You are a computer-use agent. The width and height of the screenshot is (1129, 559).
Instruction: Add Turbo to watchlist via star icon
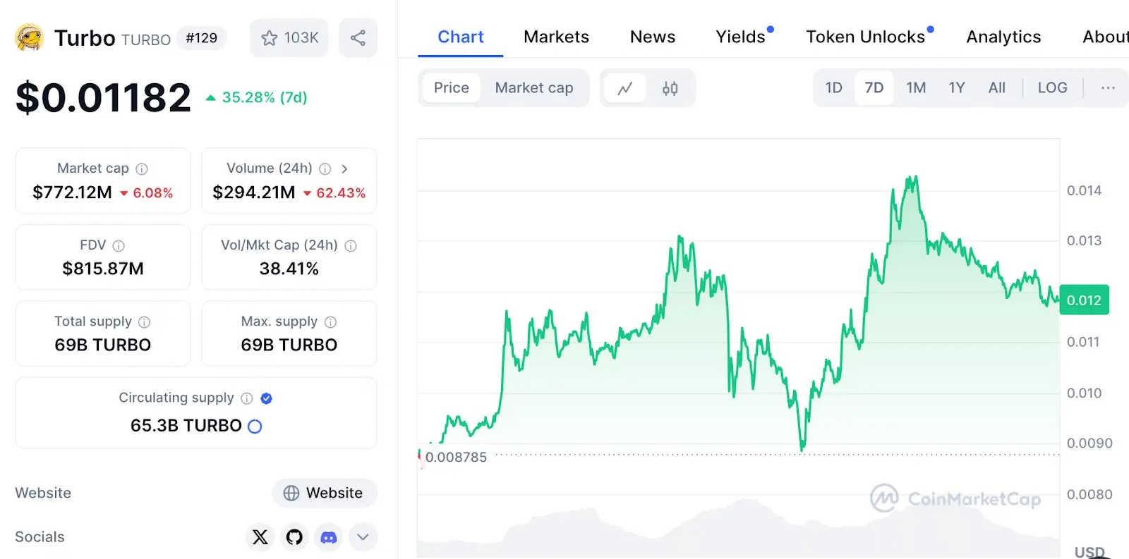[x=289, y=38]
